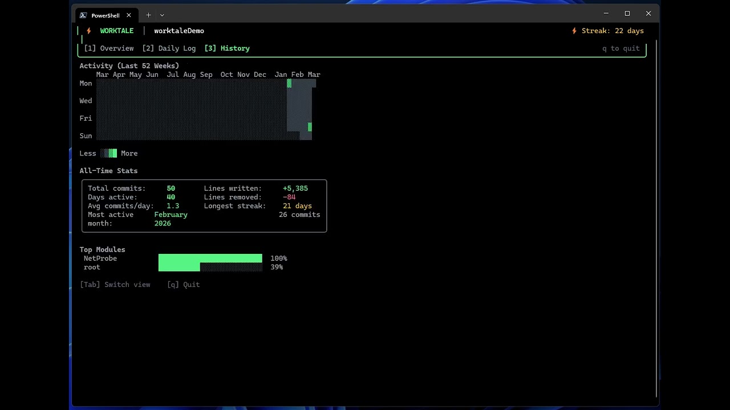Switch to the Overview tab
This screenshot has height=410, width=730.
[109, 48]
